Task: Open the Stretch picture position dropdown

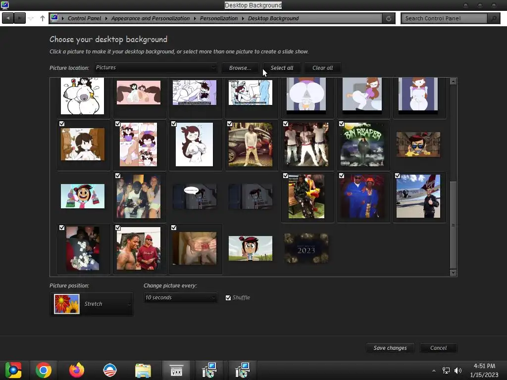Action: pos(92,304)
